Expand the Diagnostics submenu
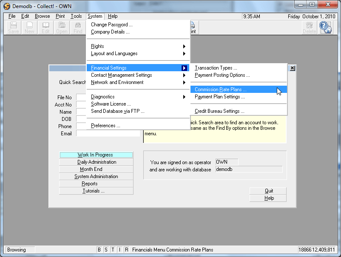The height and width of the screenshot is (257, 341). tap(138, 97)
